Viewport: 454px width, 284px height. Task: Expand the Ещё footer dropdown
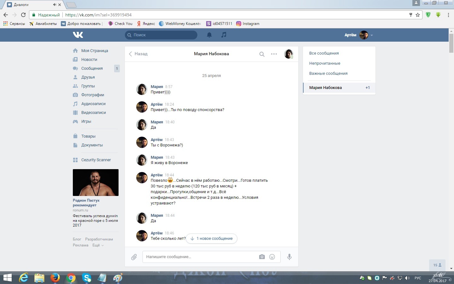point(98,245)
